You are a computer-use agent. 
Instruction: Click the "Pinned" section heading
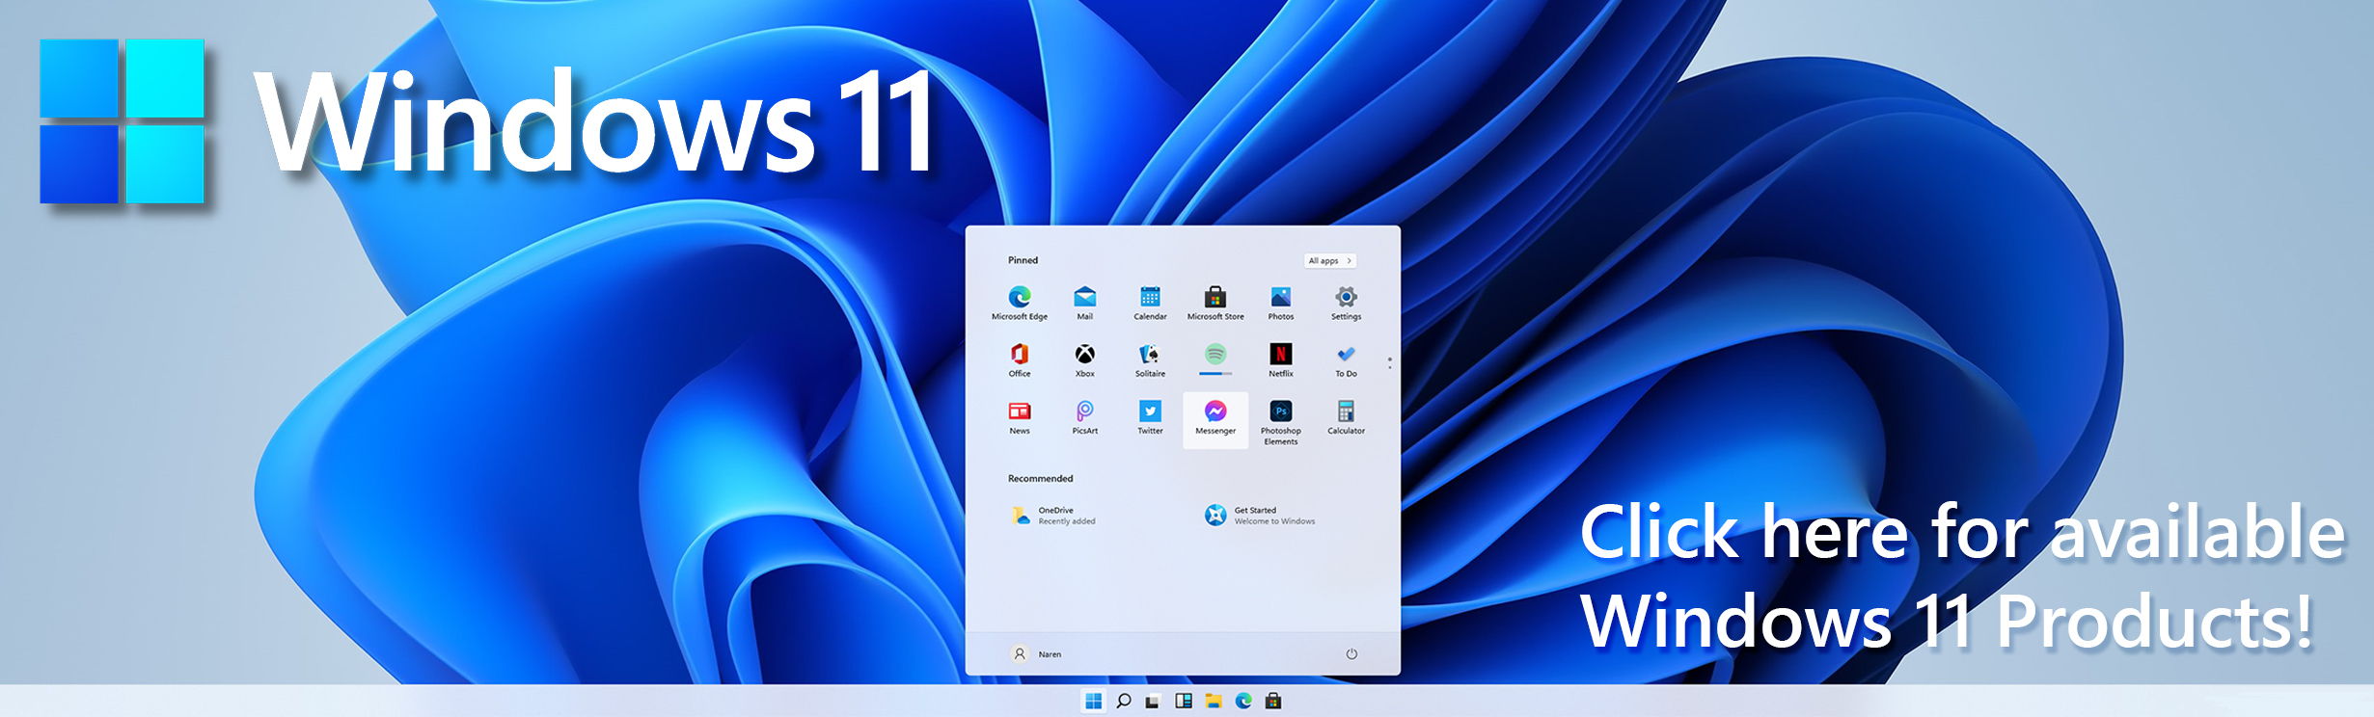coord(1023,260)
